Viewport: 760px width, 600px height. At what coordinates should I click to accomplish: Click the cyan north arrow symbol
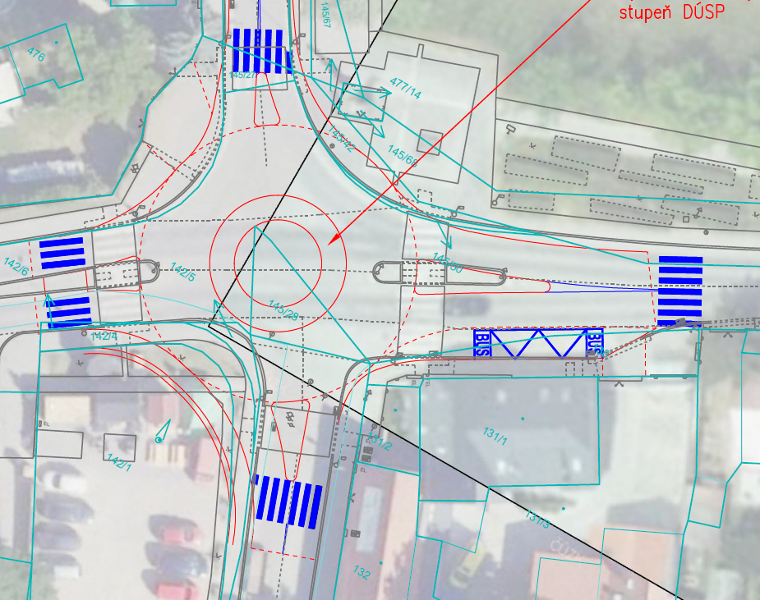pos(162,432)
